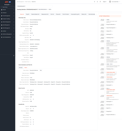Click the Search Menu input
This screenshot has width=122, height=131.
[x=8, y=7]
